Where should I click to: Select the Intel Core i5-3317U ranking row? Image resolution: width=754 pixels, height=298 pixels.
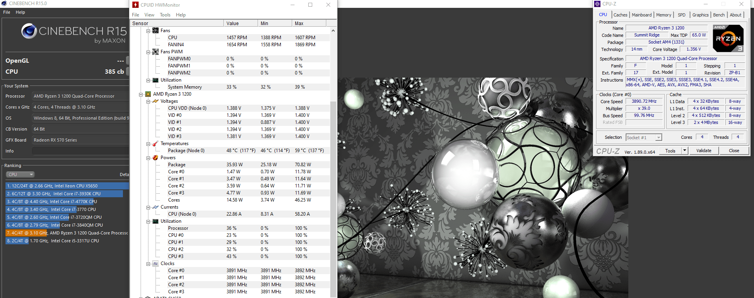(x=67, y=241)
